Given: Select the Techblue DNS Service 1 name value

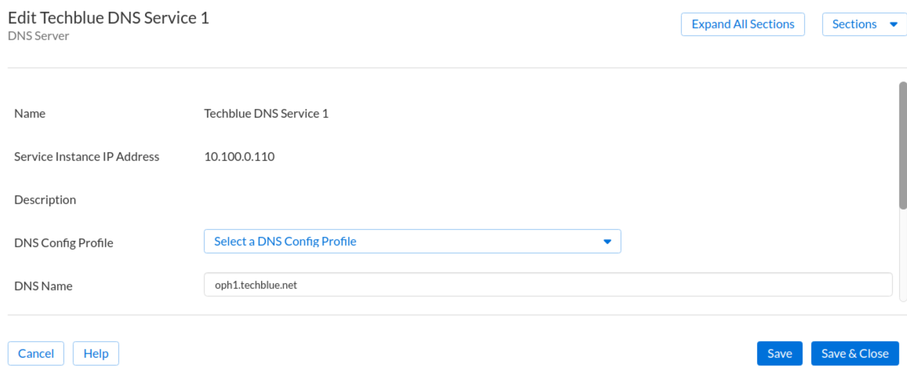Looking at the screenshot, I should tap(266, 114).
